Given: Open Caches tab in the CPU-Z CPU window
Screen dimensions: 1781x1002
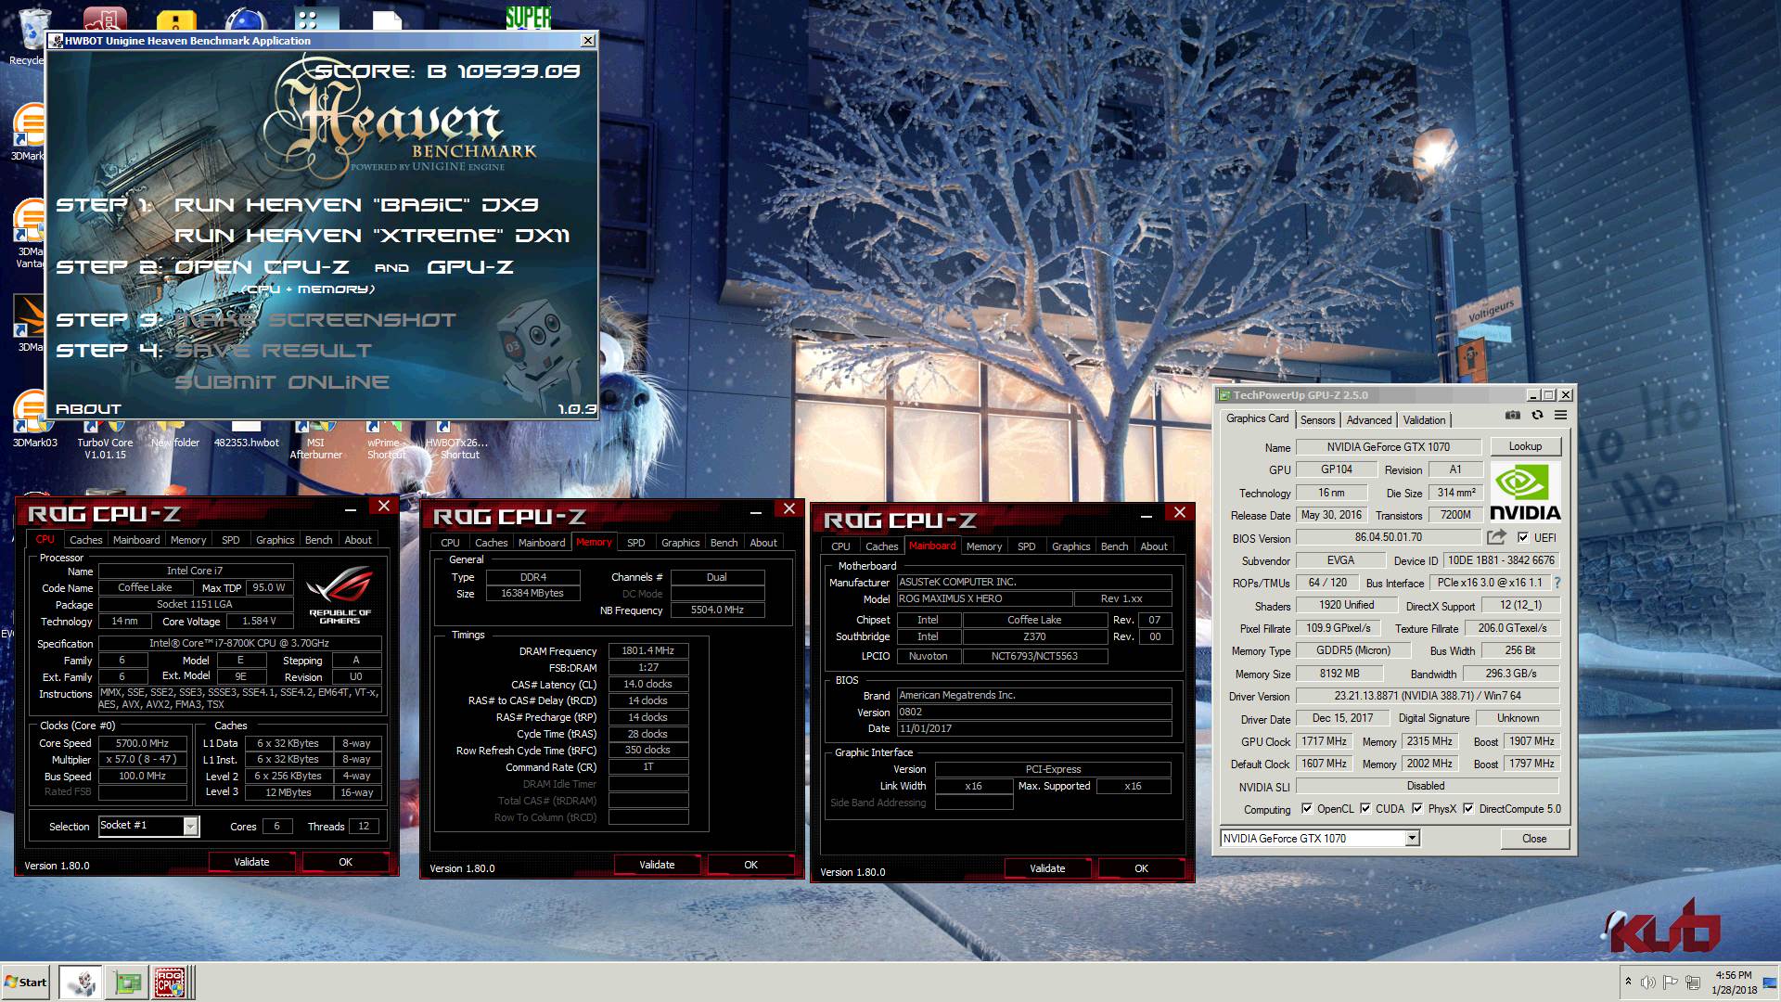Looking at the screenshot, I should [x=86, y=540].
